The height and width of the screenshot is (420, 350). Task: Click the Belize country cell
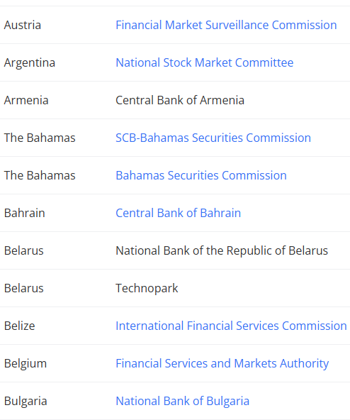(x=20, y=326)
